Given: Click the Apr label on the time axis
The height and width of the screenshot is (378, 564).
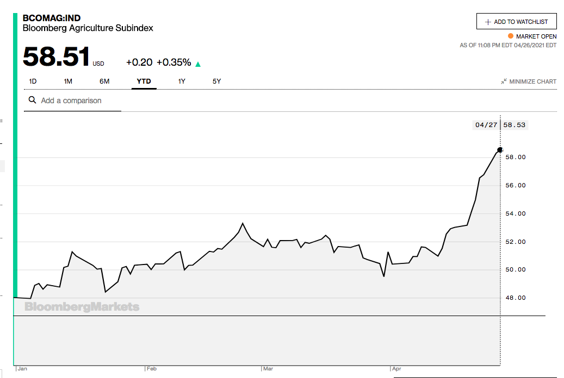Looking at the screenshot, I should pyautogui.click(x=396, y=369).
